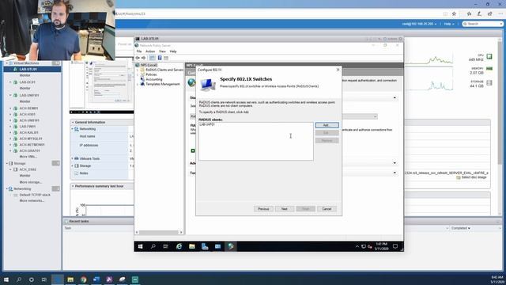Collapse the Networking navigator section

[x=6, y=188]
